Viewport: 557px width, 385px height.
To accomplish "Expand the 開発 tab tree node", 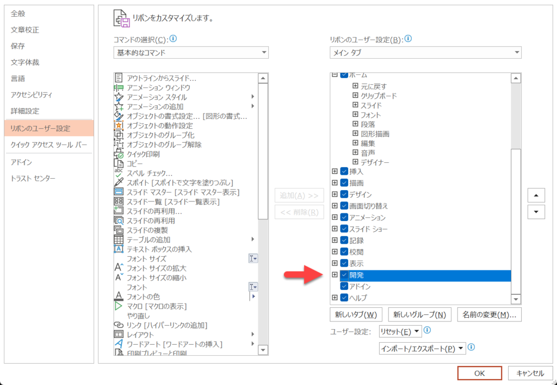I will [x=335, y=275].
